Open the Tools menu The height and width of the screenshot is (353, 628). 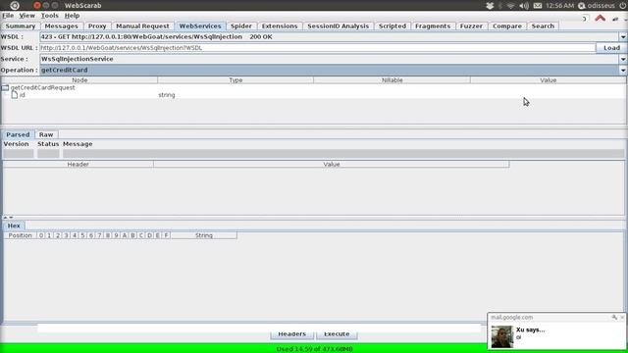point(50,16)
